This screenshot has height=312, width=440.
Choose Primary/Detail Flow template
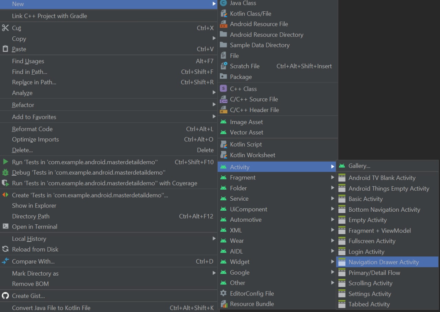tap(387, 272)
